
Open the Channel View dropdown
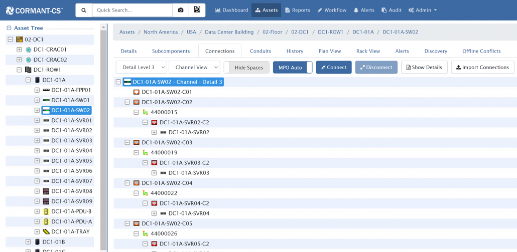click(x=194, y=68)
